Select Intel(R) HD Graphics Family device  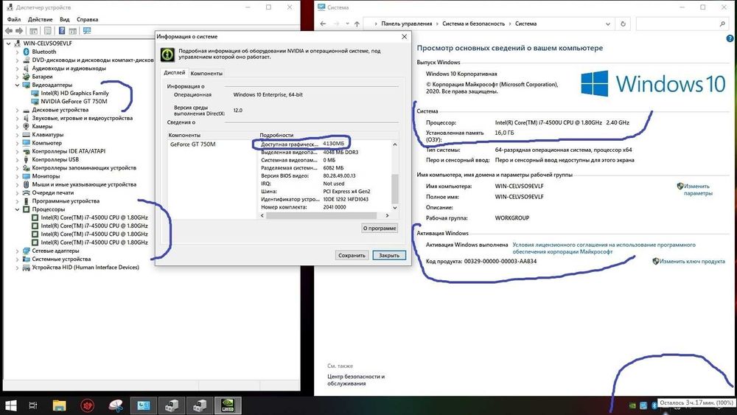[74, 93]
